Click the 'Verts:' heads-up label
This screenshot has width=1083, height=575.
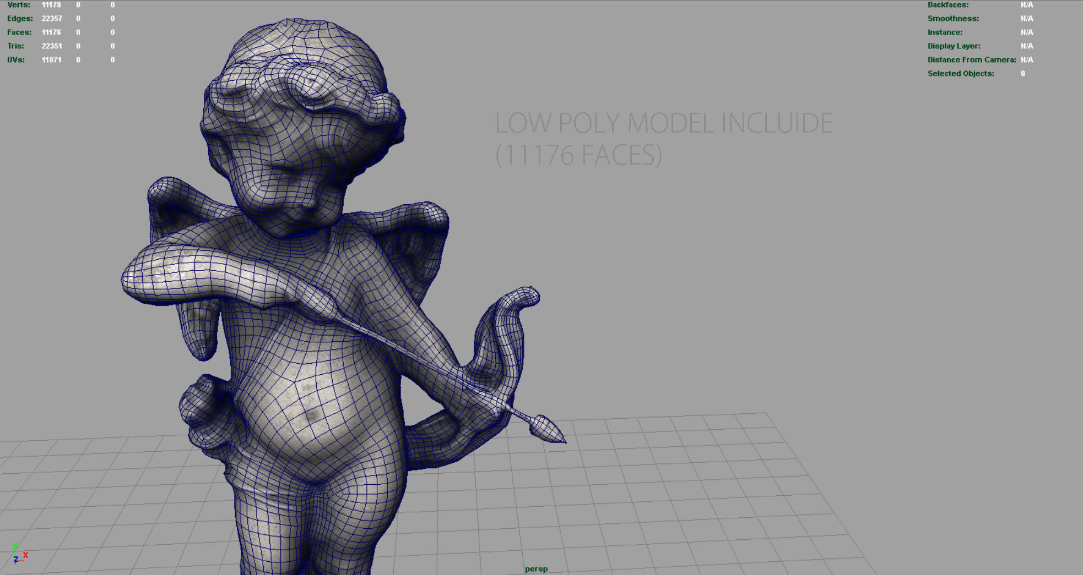[19, 4]
